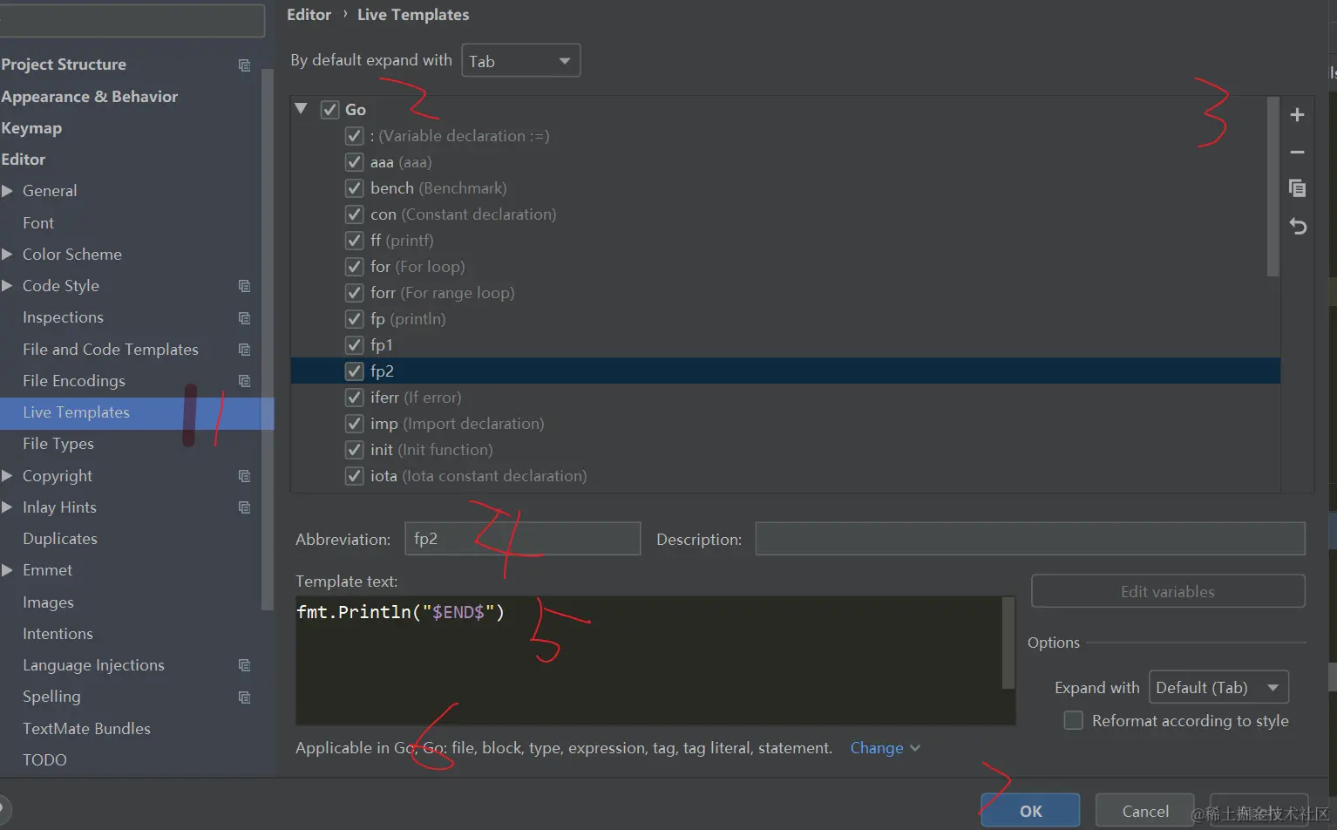Select the "iota (Iota constant declaration)" row

pos(785,476)
